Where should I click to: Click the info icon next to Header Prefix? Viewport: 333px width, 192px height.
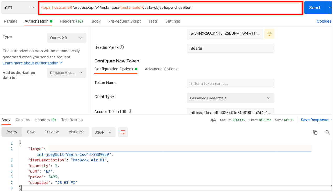[121, 47]
